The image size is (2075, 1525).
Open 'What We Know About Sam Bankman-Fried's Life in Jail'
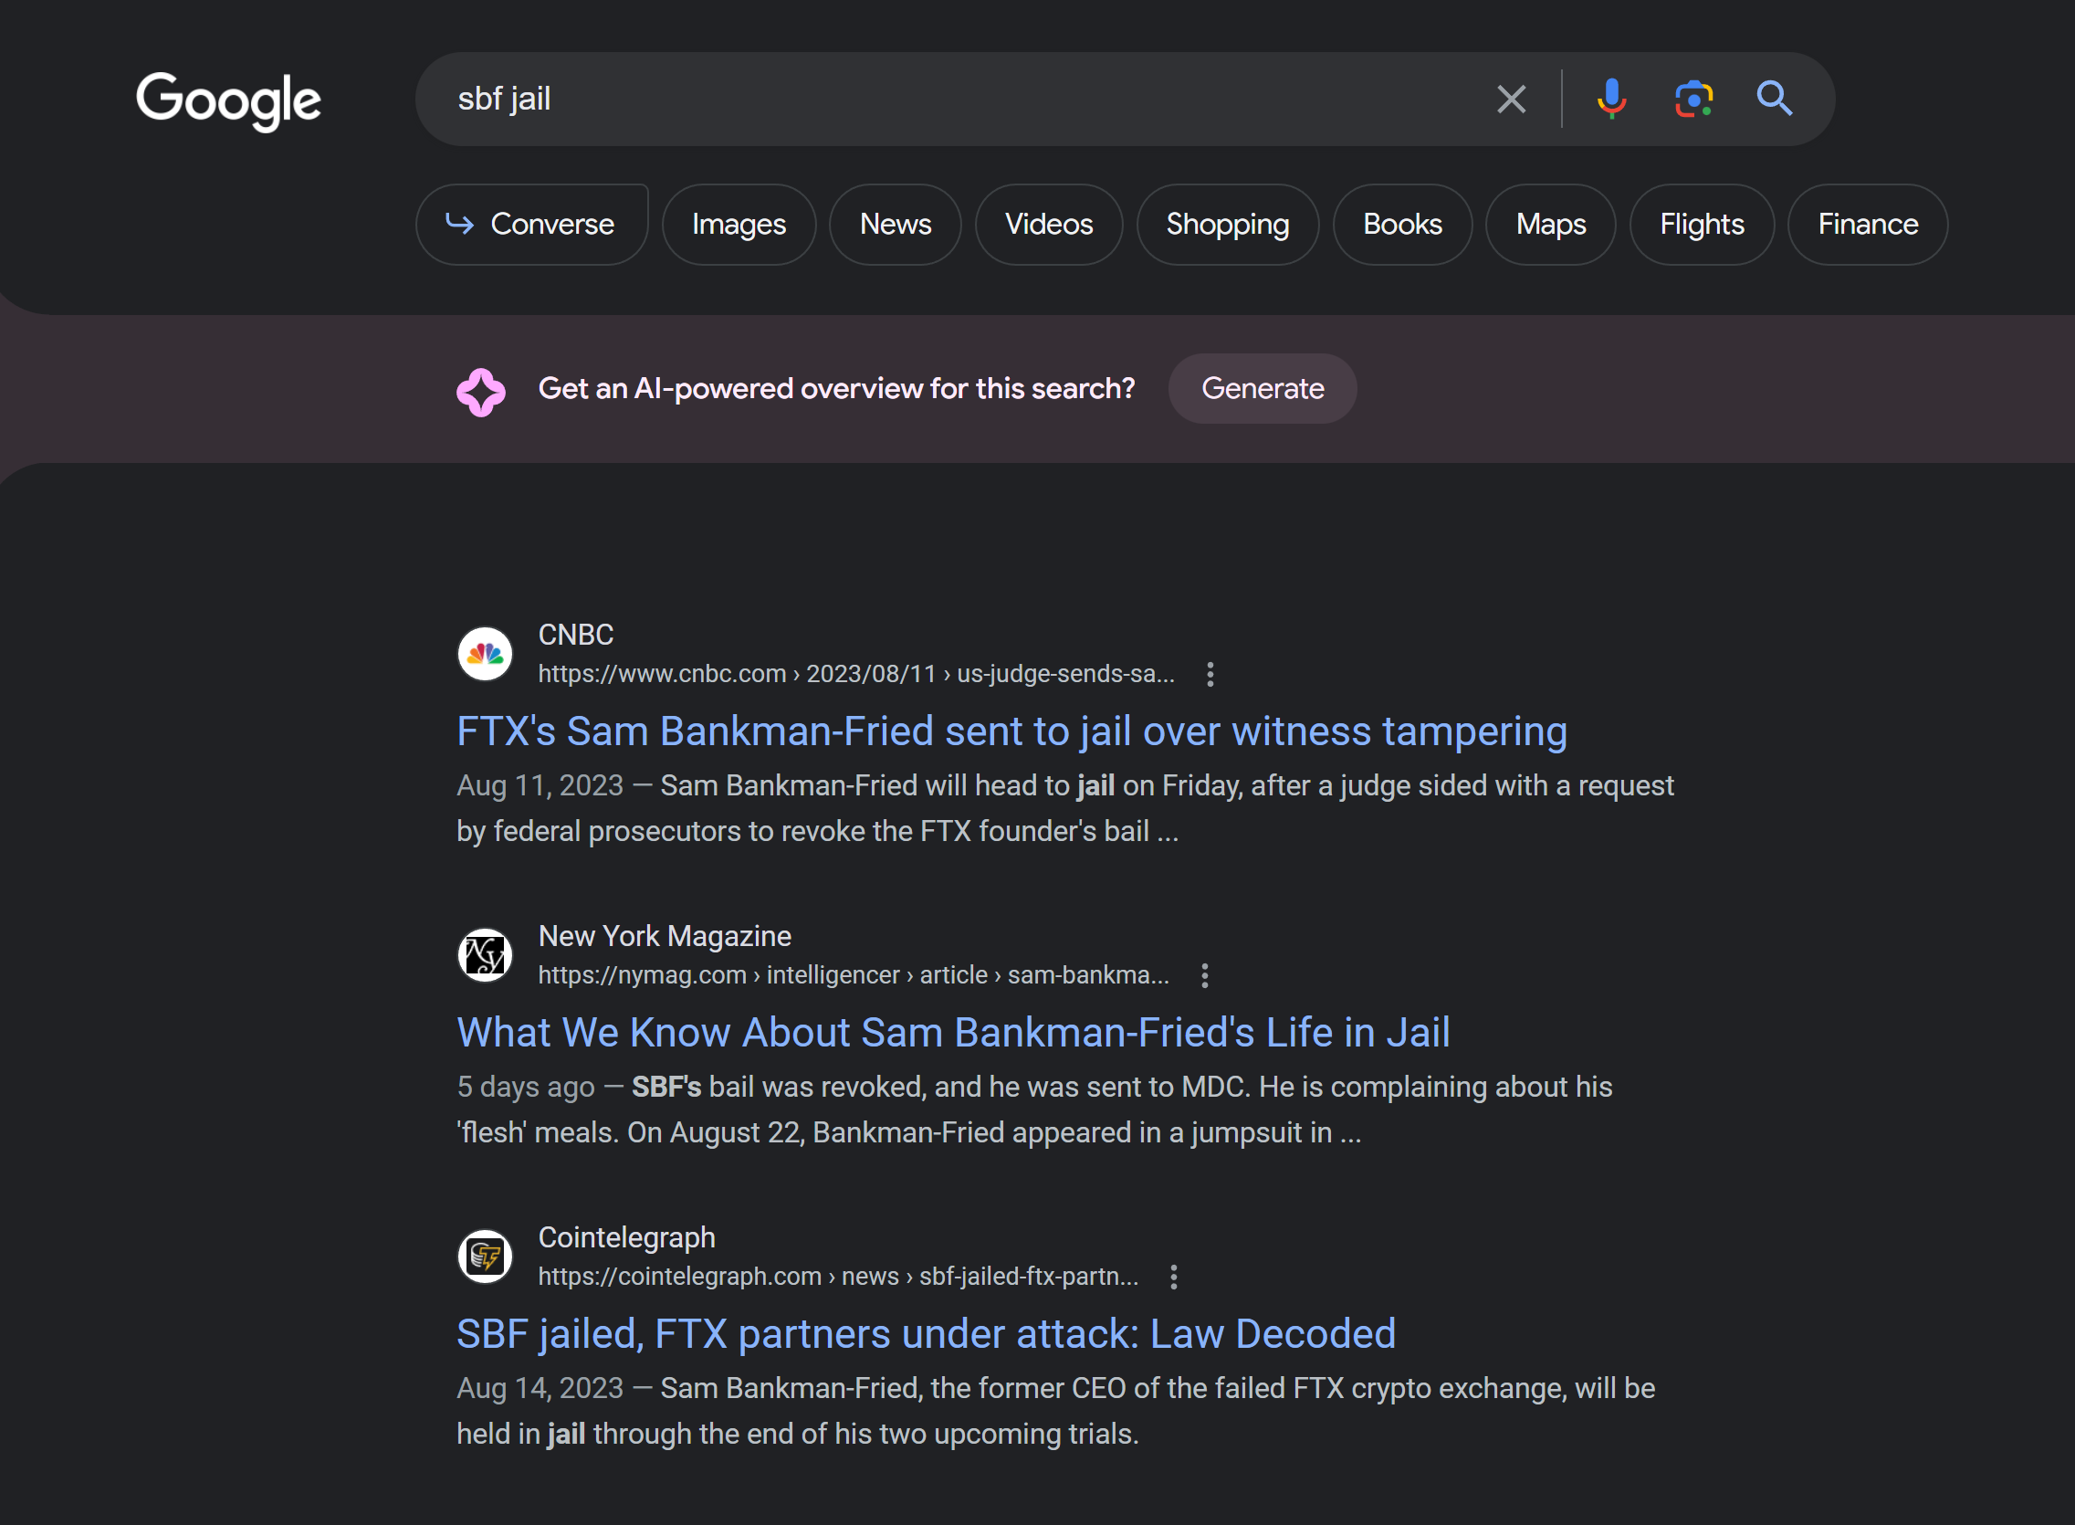point(952,1032)
